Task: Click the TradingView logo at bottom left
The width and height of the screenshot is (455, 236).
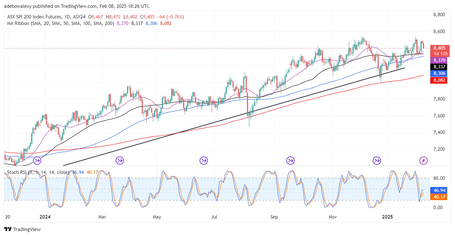Action: tap(22, 229)
